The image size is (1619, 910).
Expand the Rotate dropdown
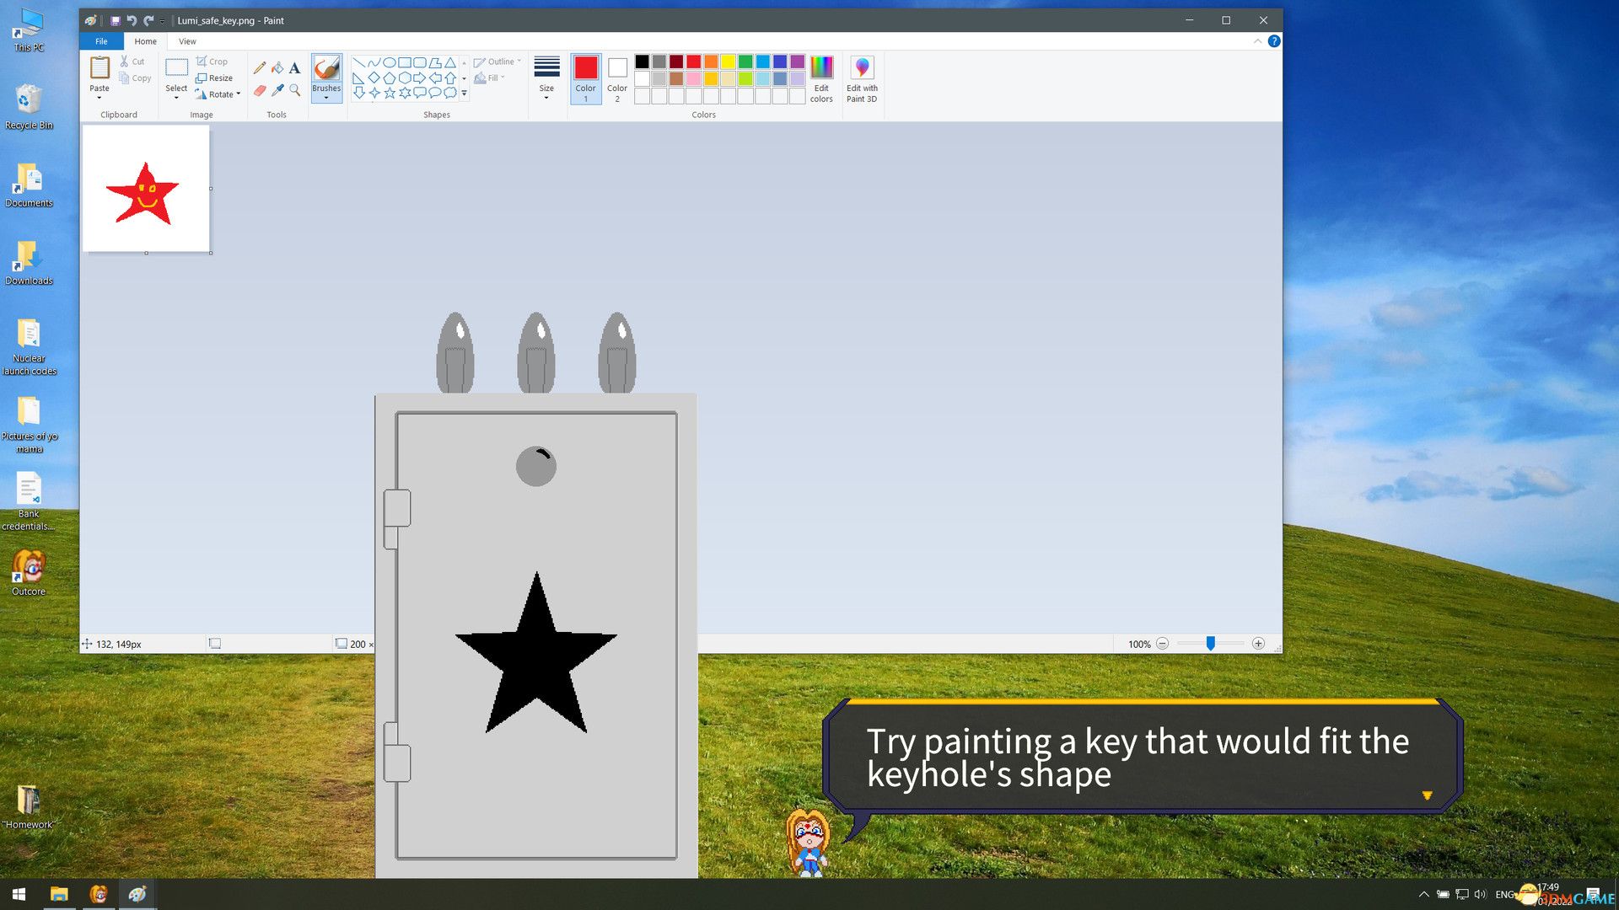coord(239,94)
